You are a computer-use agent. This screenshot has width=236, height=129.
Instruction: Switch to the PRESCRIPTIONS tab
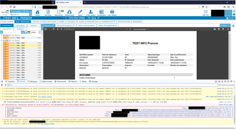pyautogui.click(x=49, y=22)
